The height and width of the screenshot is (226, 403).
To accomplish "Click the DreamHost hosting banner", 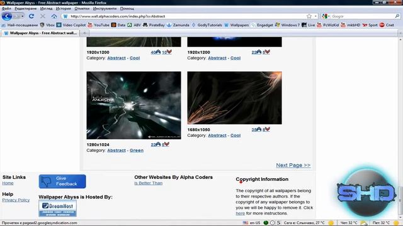I will (x=57, y=208).
